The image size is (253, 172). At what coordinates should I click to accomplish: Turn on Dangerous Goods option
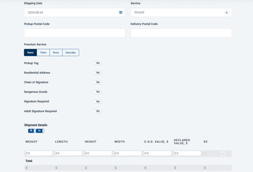[x=97, y=92]
